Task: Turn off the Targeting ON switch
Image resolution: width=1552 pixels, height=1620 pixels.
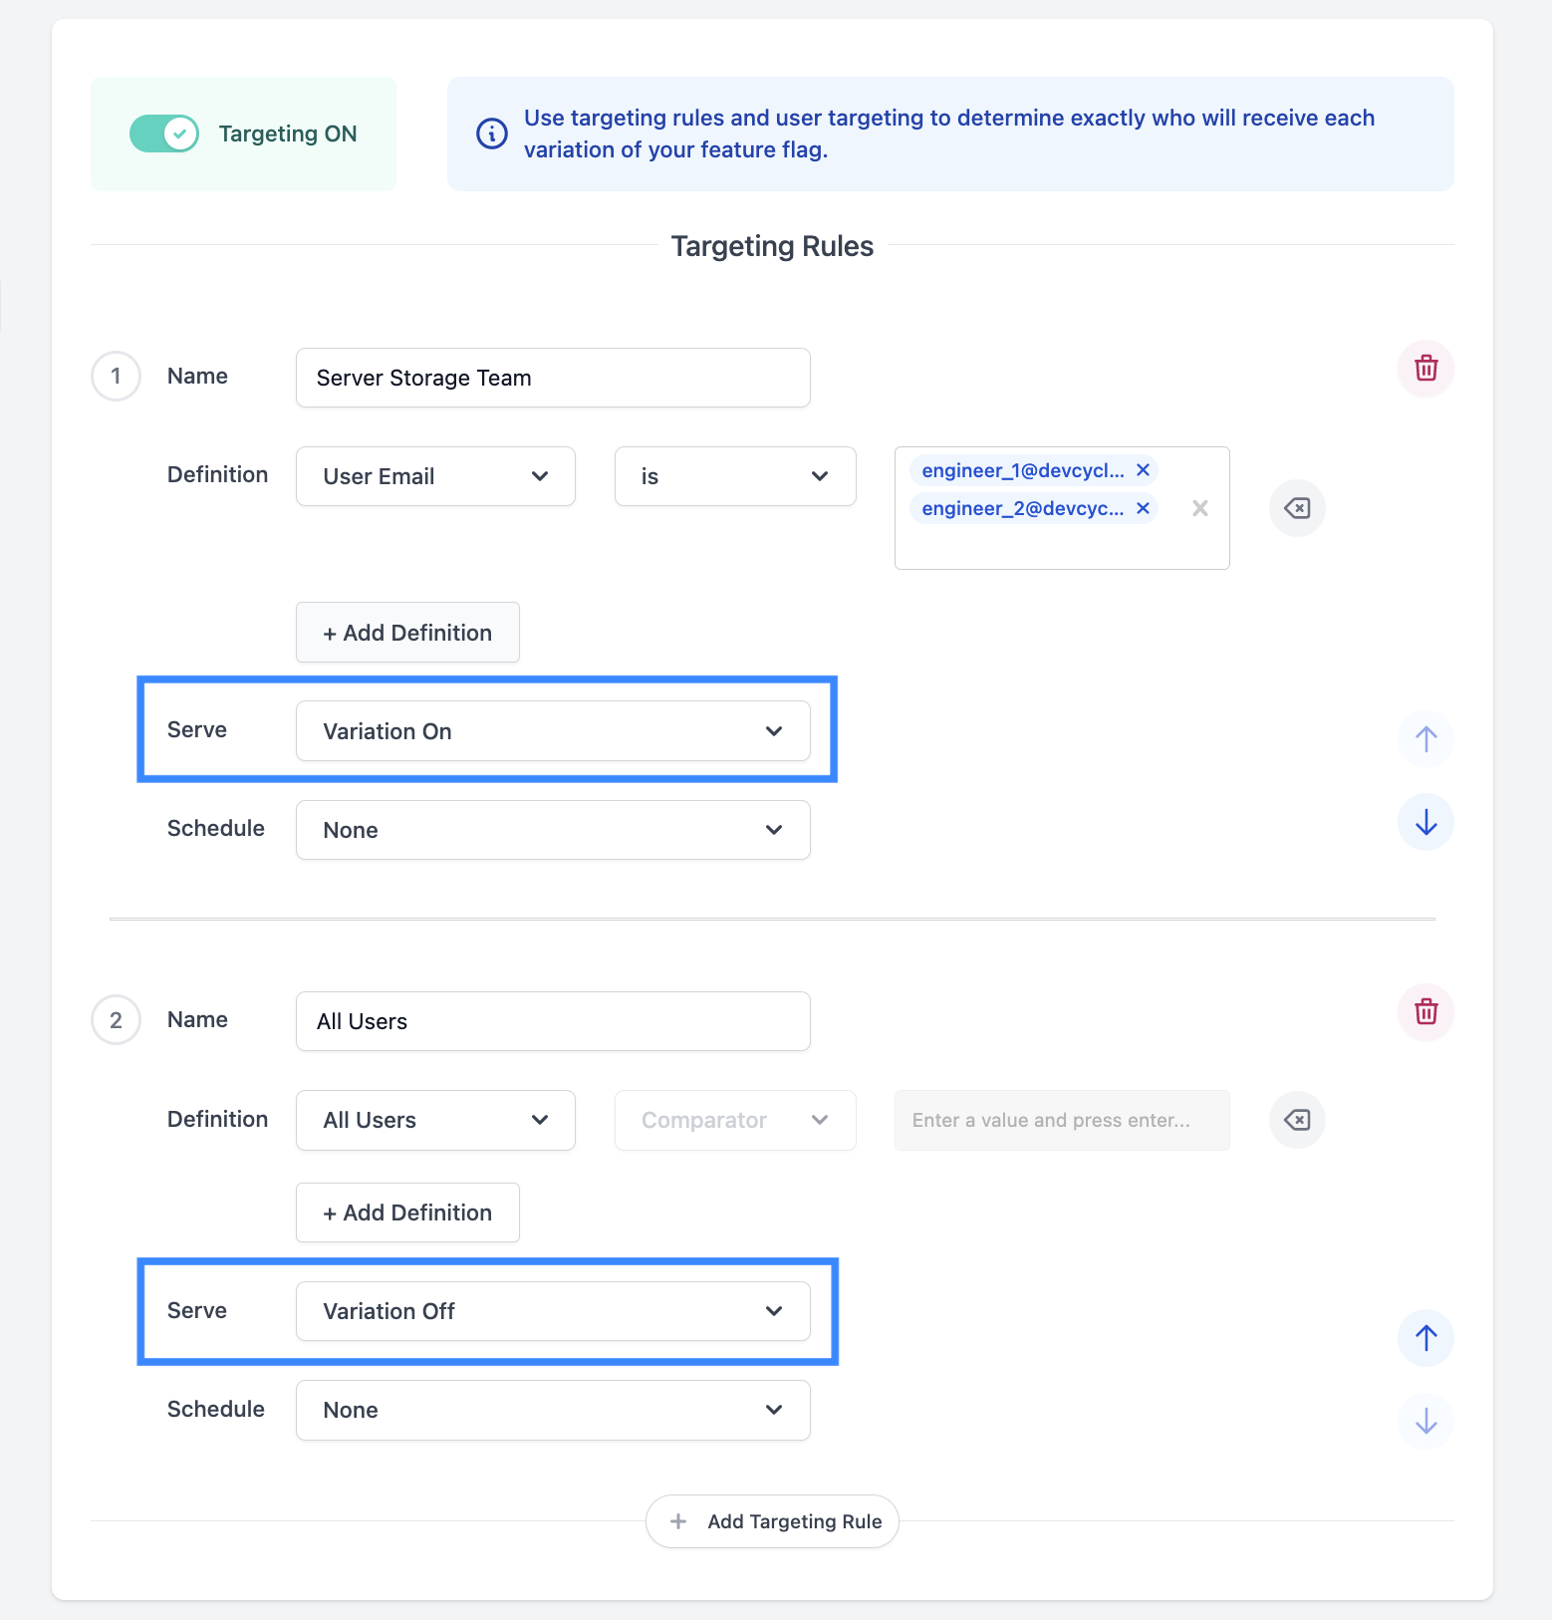Action: coord(164,134)
